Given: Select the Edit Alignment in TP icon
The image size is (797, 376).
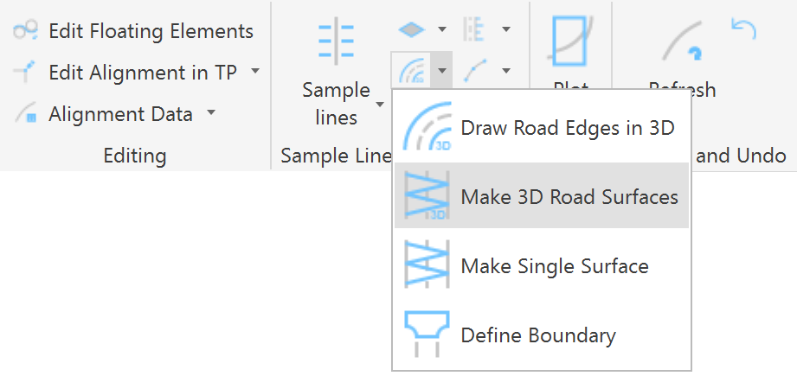Looking at the screenshot, I should [x=26, y=73].
